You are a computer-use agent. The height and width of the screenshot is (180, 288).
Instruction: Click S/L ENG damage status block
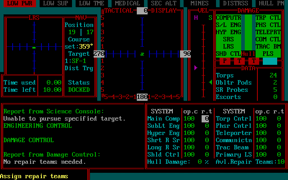pyautogui.click(x=229, y=25)
